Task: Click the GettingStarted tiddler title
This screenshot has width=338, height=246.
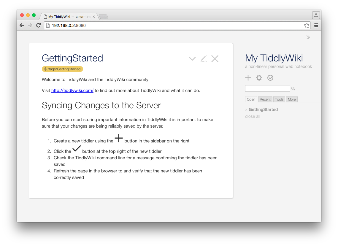Action: click(72, 58)
